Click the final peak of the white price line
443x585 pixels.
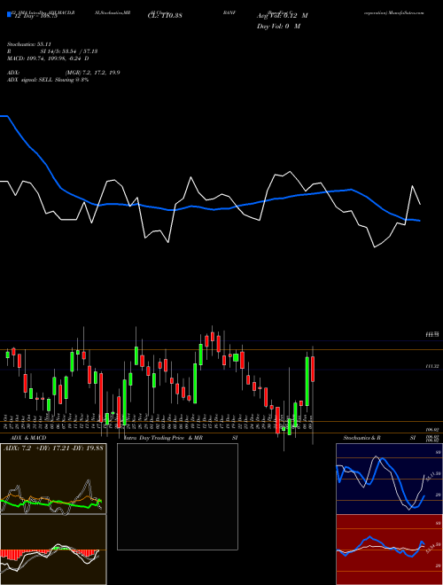coord(412,186)
